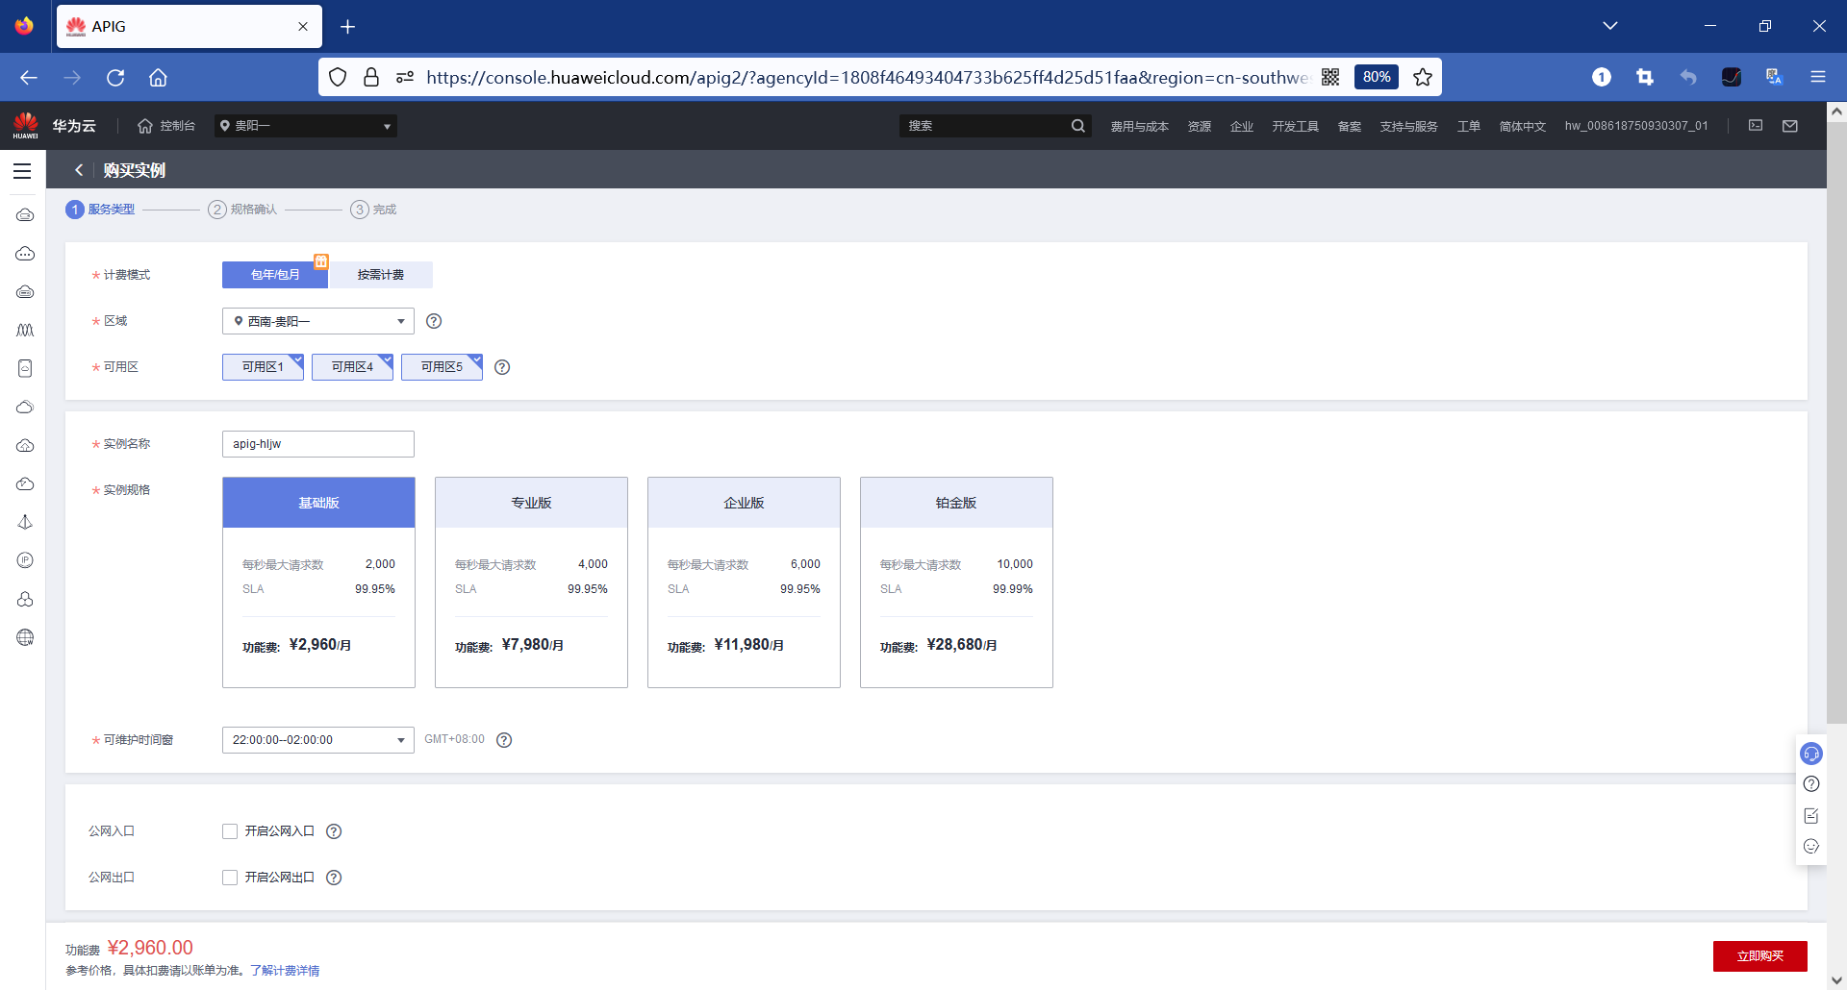Open the 简体中文 language menu

(x=1522, y=126)
